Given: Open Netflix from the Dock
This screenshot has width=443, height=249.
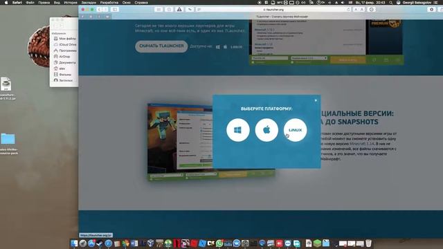Looking at the screenshot, I should click(x=177, y=243).
